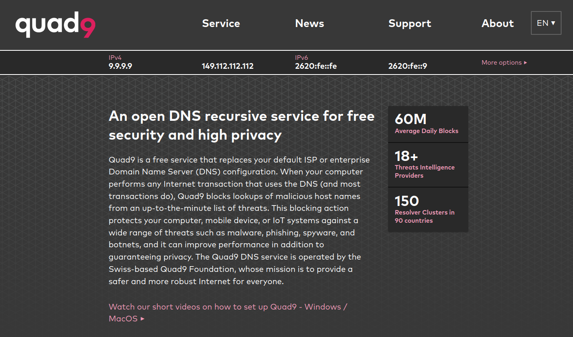
Task: Select the 9.9.9.9 IPv4 address
Action: point(120,66)
